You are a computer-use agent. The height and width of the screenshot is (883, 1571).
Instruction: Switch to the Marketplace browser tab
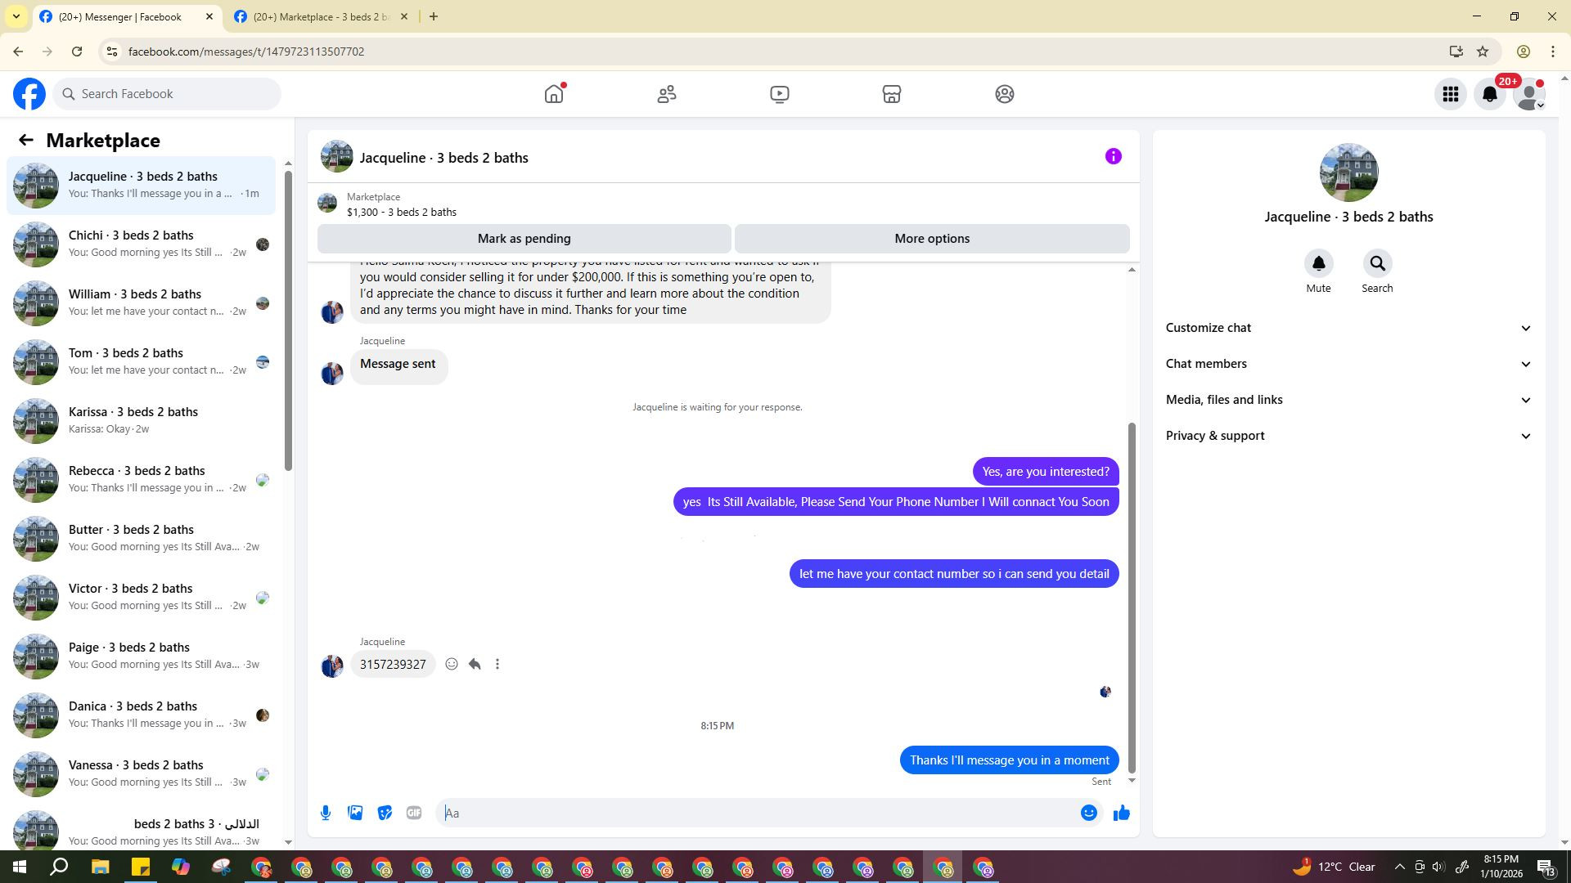(x=321, y=16)
